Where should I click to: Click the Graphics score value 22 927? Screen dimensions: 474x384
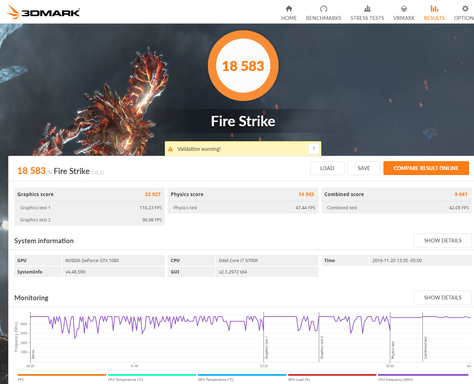point(153,194)
